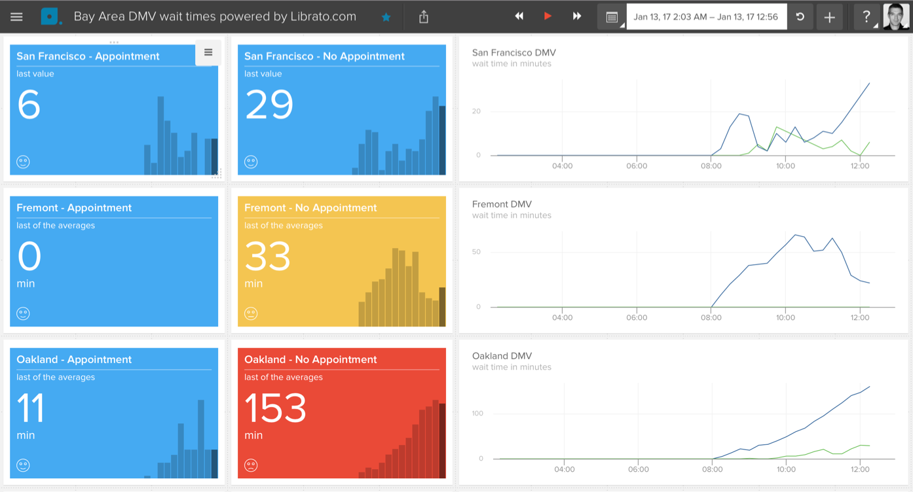Click the frowning face icon on Oakland - No Appointment
This screenshot has width=913, height=492.
pyautogui.click(x=251, y=465)
